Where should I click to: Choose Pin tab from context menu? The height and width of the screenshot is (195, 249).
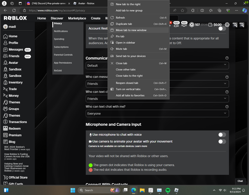[138, 36]
